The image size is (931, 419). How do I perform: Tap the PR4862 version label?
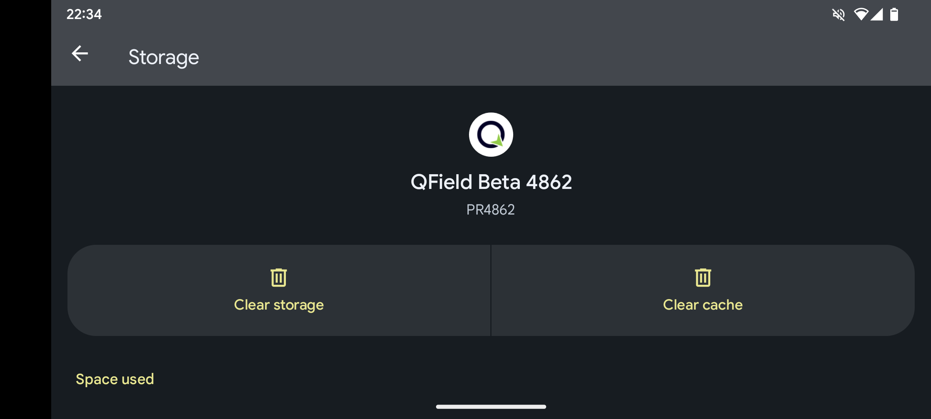coord(491,210)
